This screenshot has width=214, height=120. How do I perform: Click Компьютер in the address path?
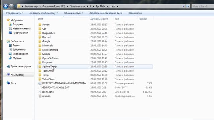point(31,6)
